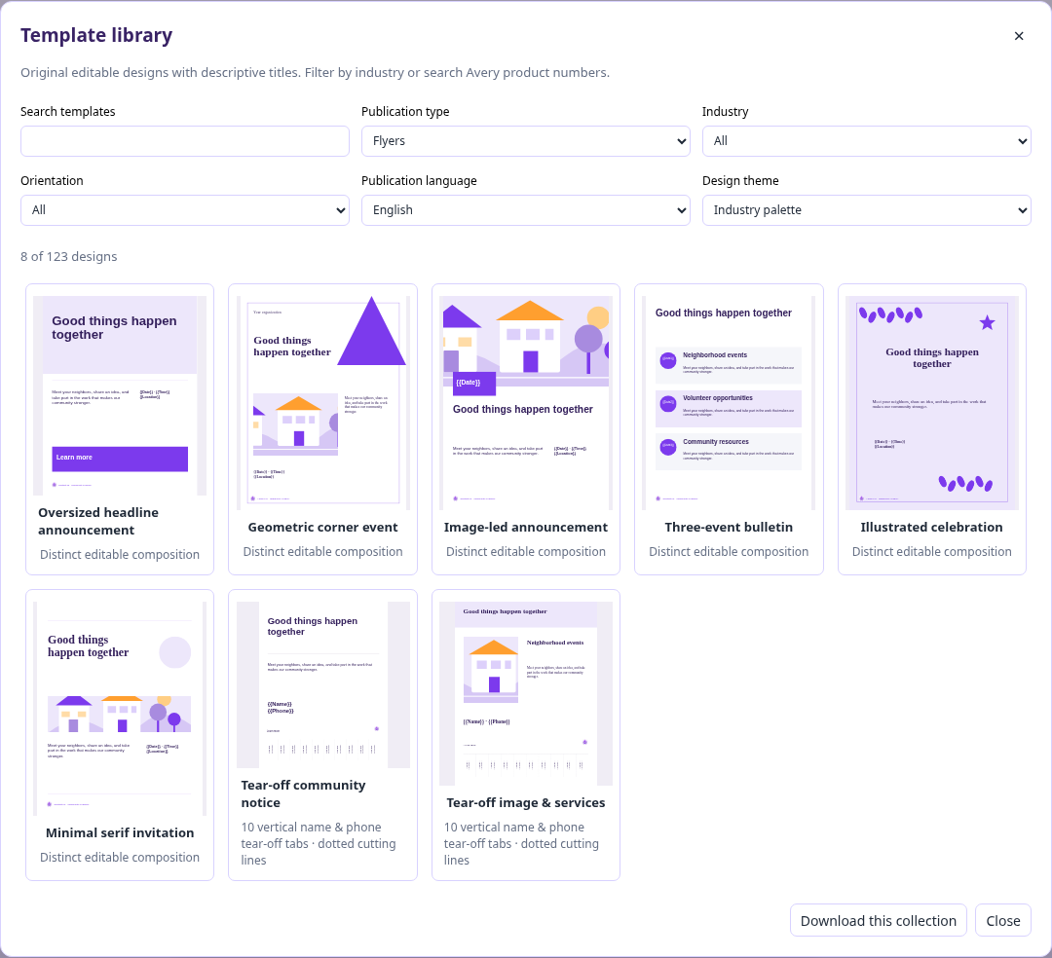
Task: Click the Search templates input field
Action: click(184, 141)
